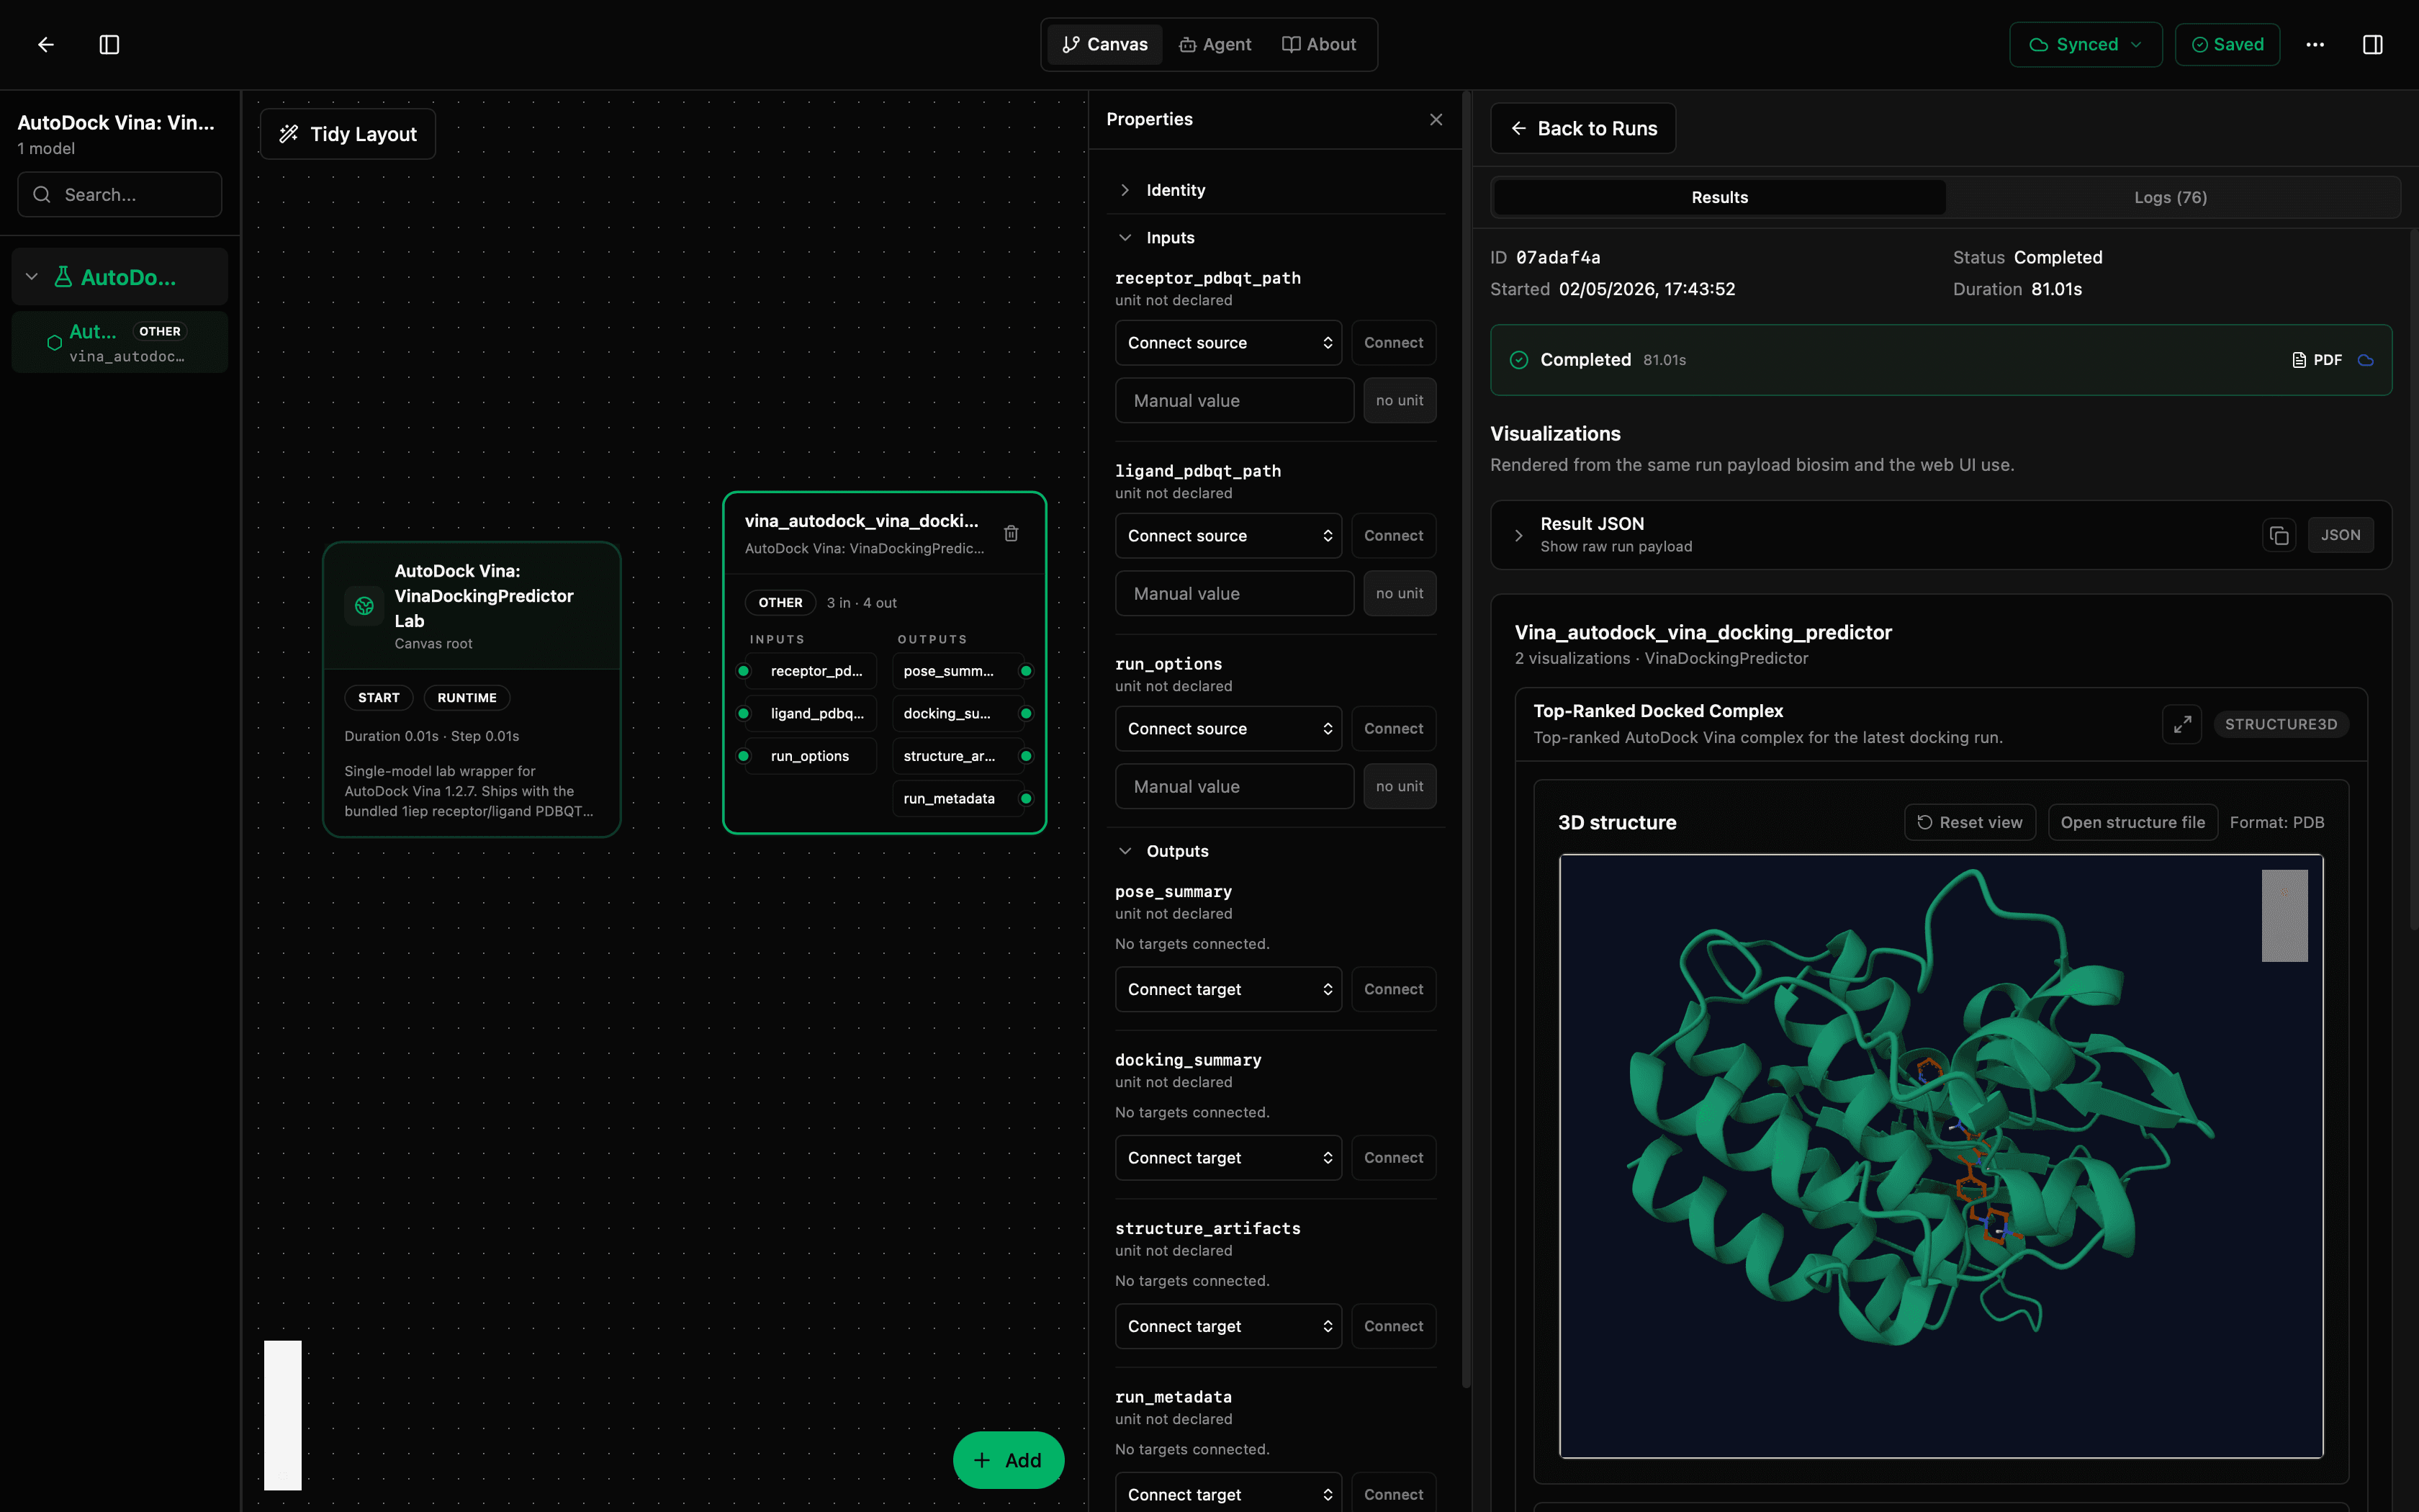Click the pose_summ... output port dot

[1026, 671]
